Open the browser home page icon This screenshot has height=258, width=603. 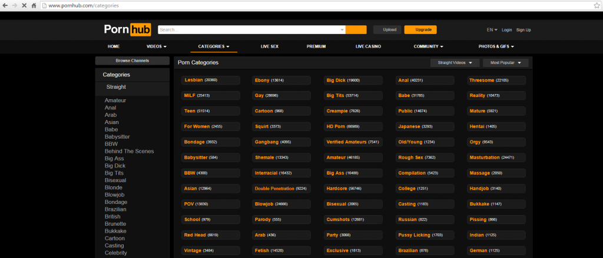pyautogui.click(x=34, y=6)
